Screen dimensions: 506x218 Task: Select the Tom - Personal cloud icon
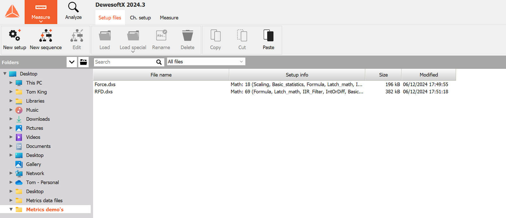19,182
